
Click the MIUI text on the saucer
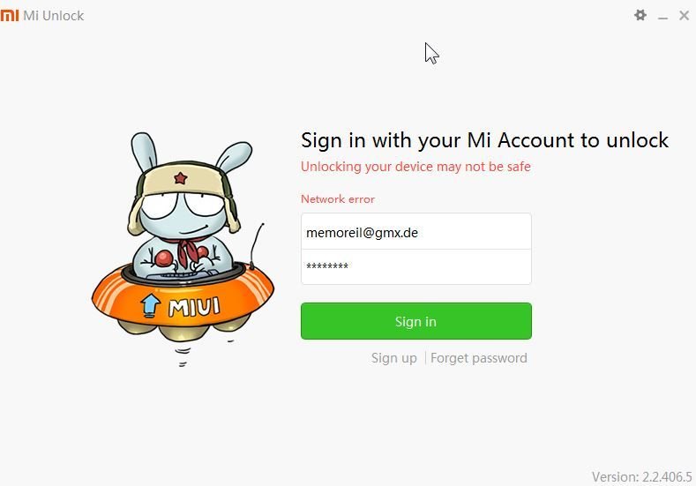(x=194, y=307)
